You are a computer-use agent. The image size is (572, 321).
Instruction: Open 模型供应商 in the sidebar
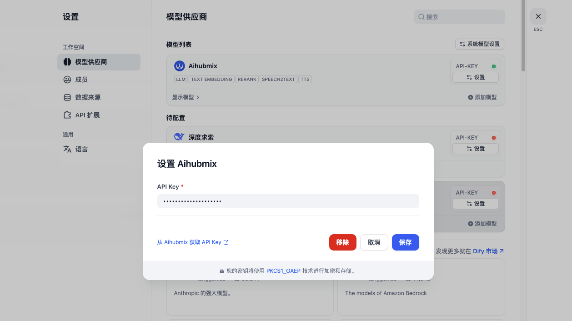point(99,62)
